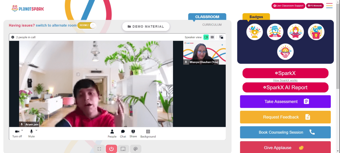This screenshot has height=153, width=340.
Task: Click the document icon on Request Feedback
Action: (307, 117)
